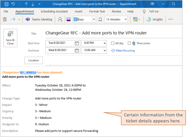Image resolution: width=187 pixels, height=137 pixels.
Task: Open the RFC-000016 hyperlink
Action: click(28, 72)
